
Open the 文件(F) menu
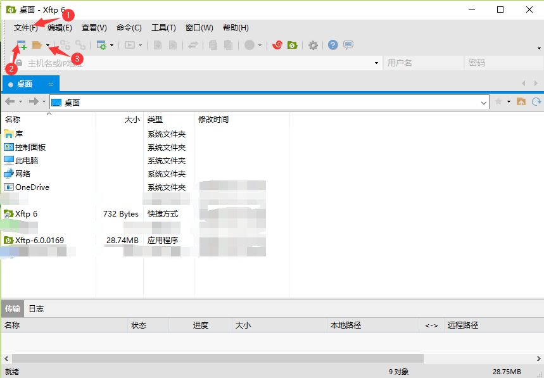(x=26, y=28)
